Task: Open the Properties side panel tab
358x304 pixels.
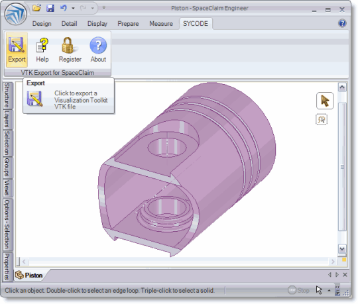Action: point(7,267)
